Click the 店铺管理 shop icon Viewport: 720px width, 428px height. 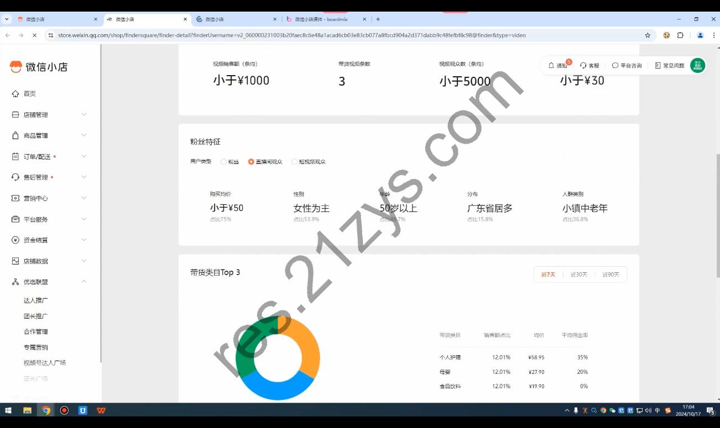point(15,115)
